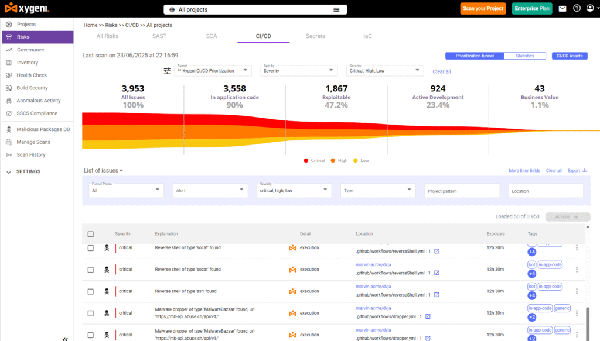Viewport: 600px width, 341px height.
Task: Click the Low yellow legend dot
Action: click(356, 161)
